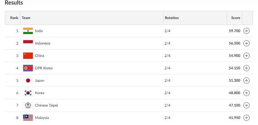Sort by the Rank column header
This screenshot has width=258, height=125.
pyautogui.click(x=14, y=18)
